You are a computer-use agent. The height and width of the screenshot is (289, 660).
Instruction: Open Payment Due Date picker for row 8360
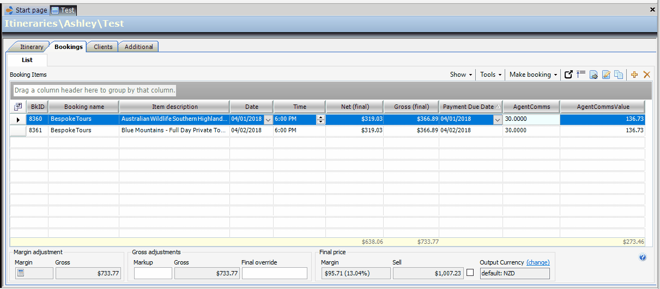tap(497, 119)
